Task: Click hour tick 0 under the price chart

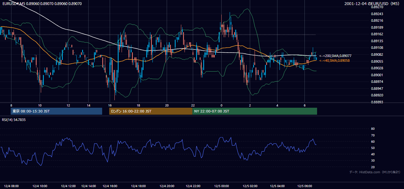Action: click(221, 105)
